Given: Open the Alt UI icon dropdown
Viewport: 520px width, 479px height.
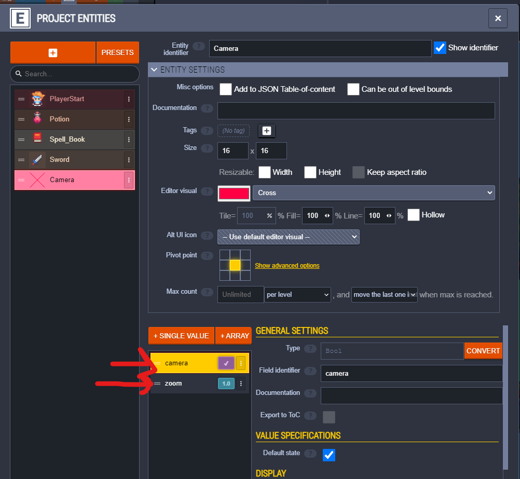Looking at the screenshot, I should point(289,237).
